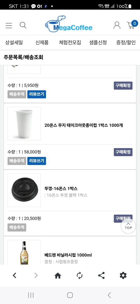Select the 상설세일 menu tab
The width and height of the screenshot is (140, 304).
point(14,42)
